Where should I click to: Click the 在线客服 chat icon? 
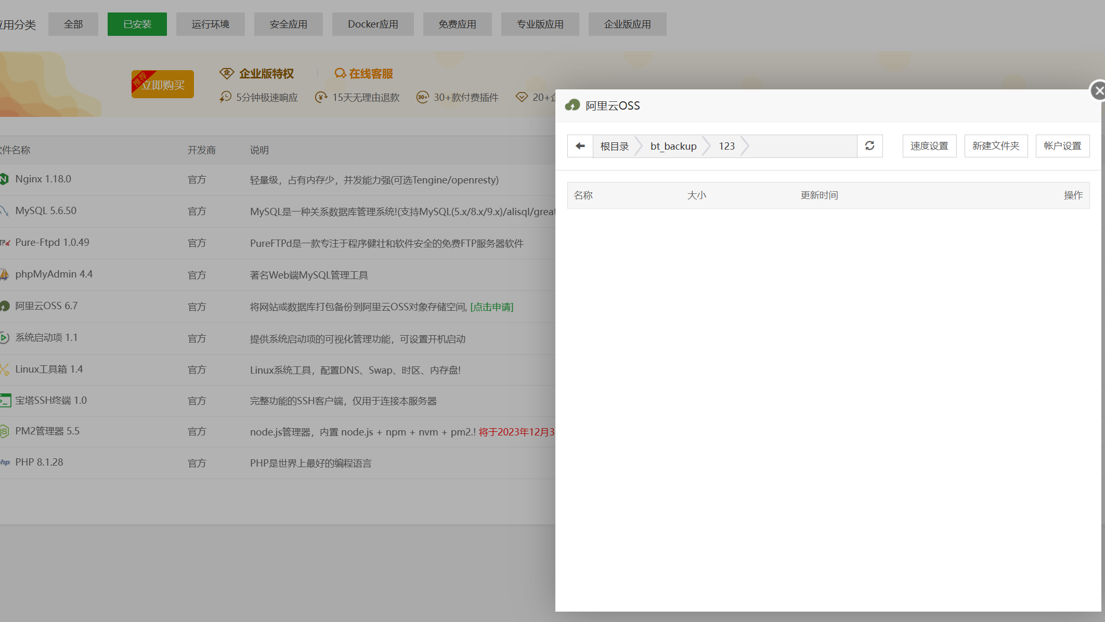click(x=340, y=73)
